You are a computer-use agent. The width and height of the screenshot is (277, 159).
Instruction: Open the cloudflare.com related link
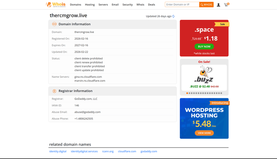(x=127, y=151)
